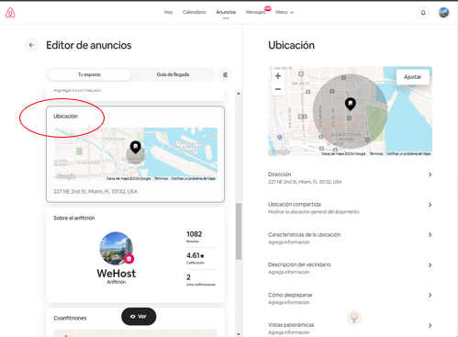Click the Dirección label
Viewport: 458px width, 337px height.
tap(280, 174)
